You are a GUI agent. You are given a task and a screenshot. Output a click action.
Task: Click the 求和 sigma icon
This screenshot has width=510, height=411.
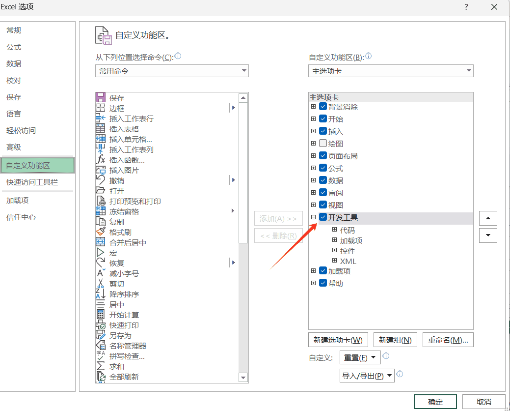click(x=101, y=366)
